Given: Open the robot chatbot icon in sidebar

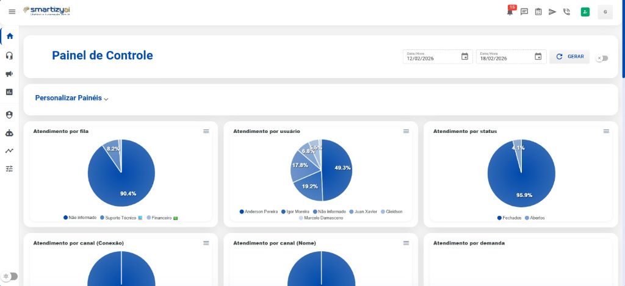Looking at the screenshot, I should coord(10,133).
